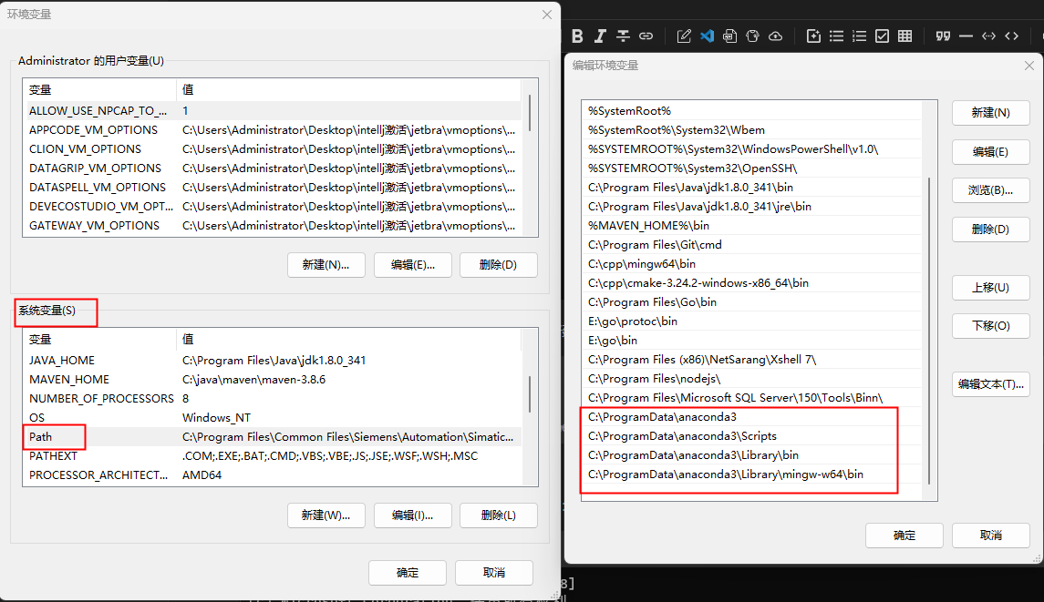Insert a table from the toolbar
Screen dimensions: 1044x602
tap(904, 36)
